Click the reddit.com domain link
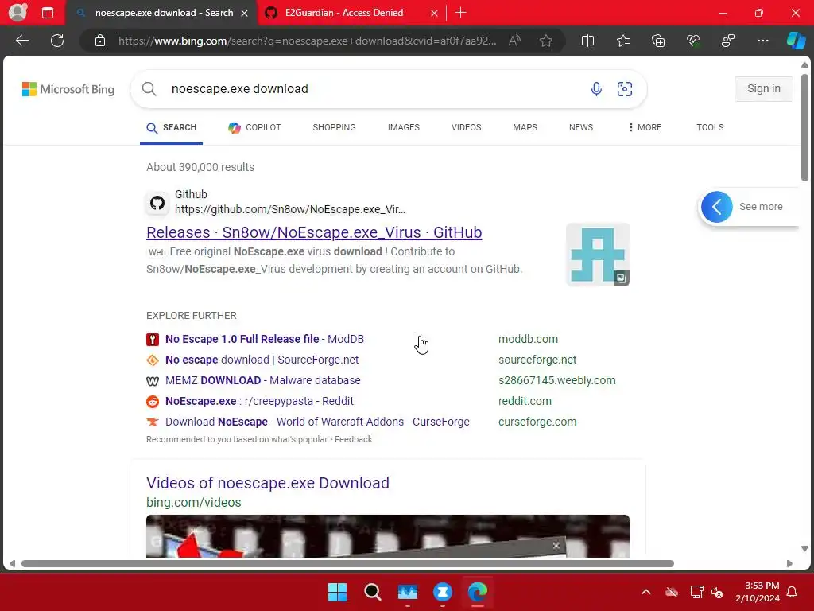The width and height of the screenshot is (814, 611). [x=525, y=401]
